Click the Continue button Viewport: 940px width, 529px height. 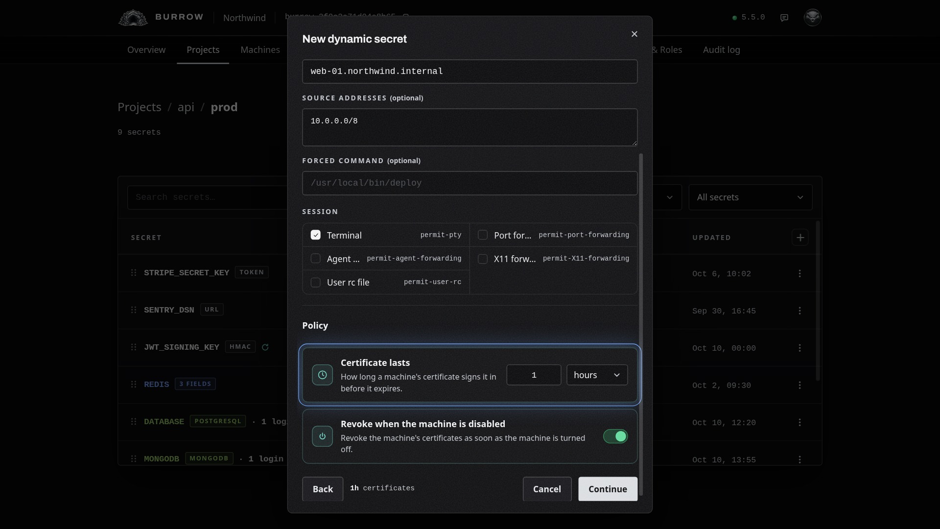coord(608,489)
